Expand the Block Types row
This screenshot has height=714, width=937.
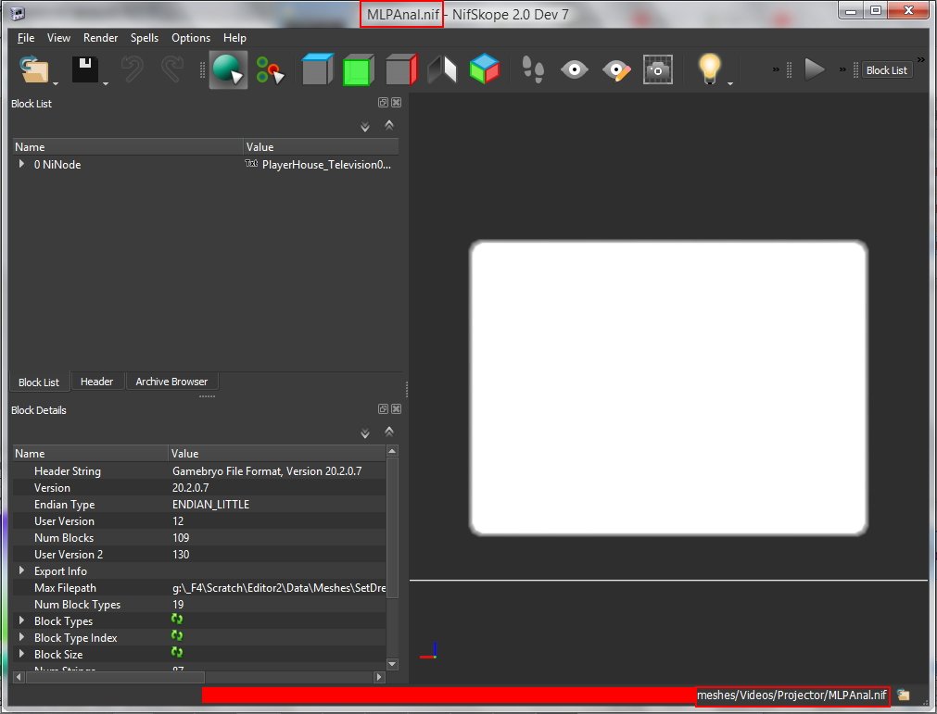coord(21,621)
